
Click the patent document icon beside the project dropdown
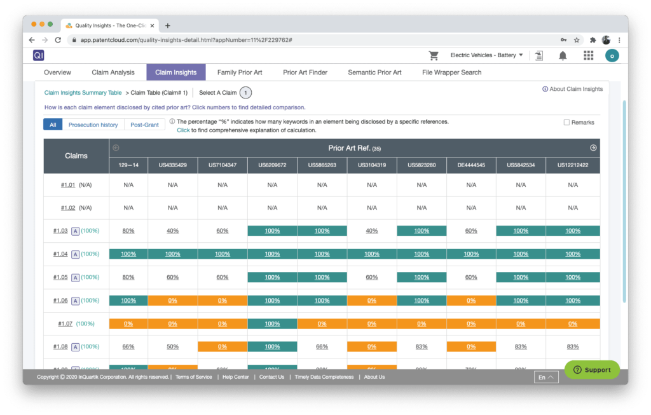tap(538, 55)
